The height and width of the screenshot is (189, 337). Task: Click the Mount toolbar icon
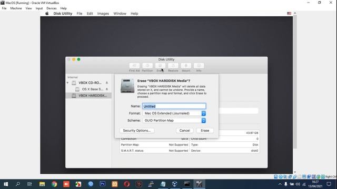point(186,66)
